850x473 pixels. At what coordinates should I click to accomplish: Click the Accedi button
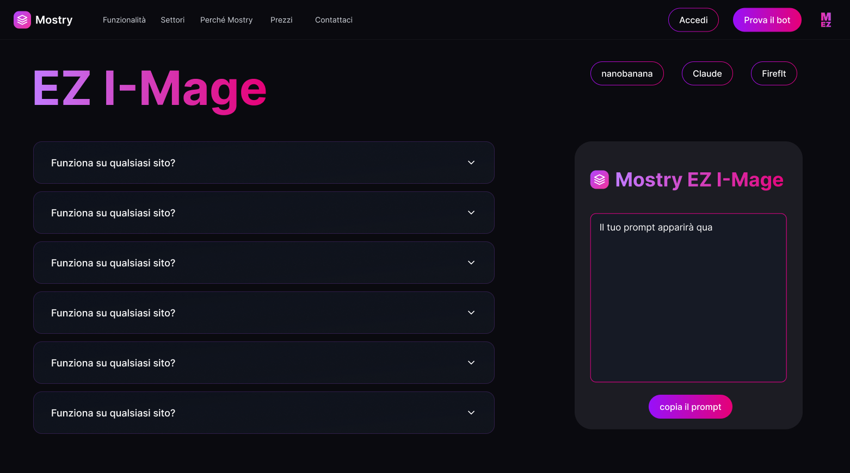[x=693, y=20]
